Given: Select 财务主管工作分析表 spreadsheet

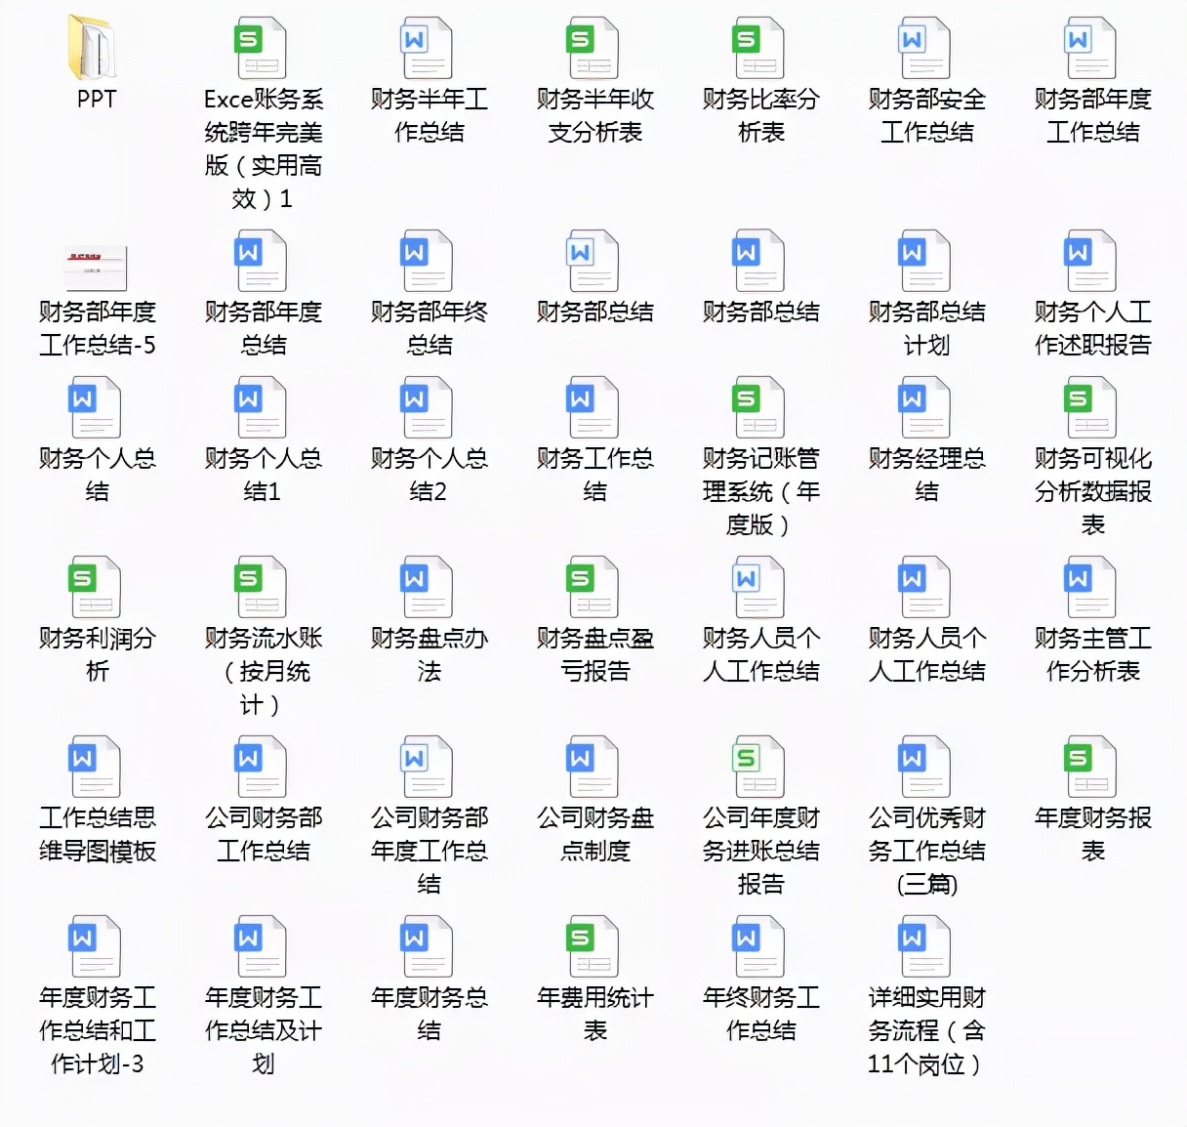Looking at the screenshot, I should click(x=1090, y=587).
